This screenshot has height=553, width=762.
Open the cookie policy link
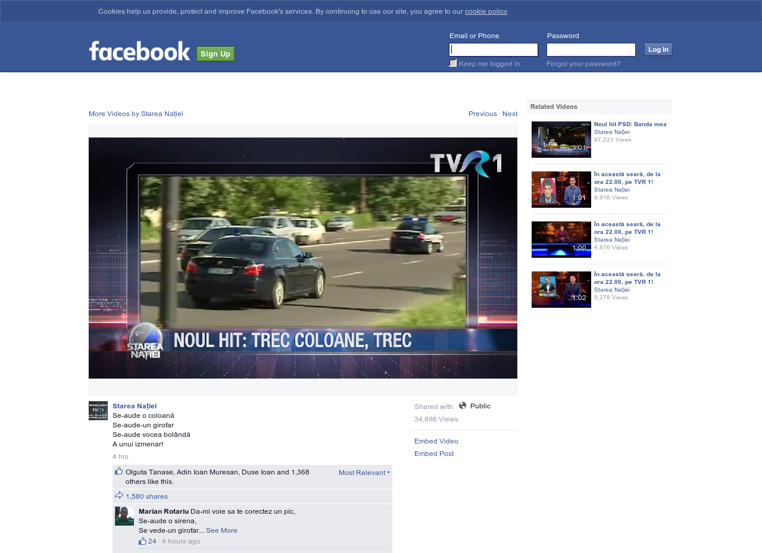[486, 11]
